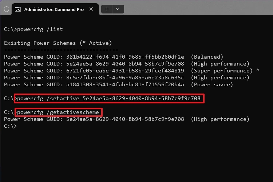Screen dimensions: 273x182
Task: Open a new tab with the plus button
Action: (107, 9)
